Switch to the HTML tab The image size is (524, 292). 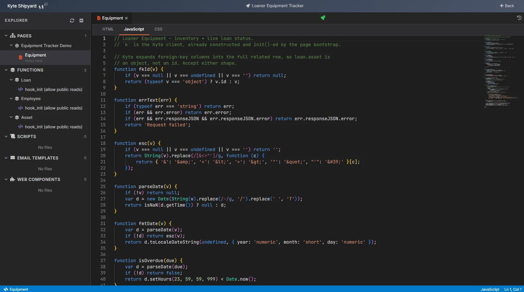tap(108, 29)
